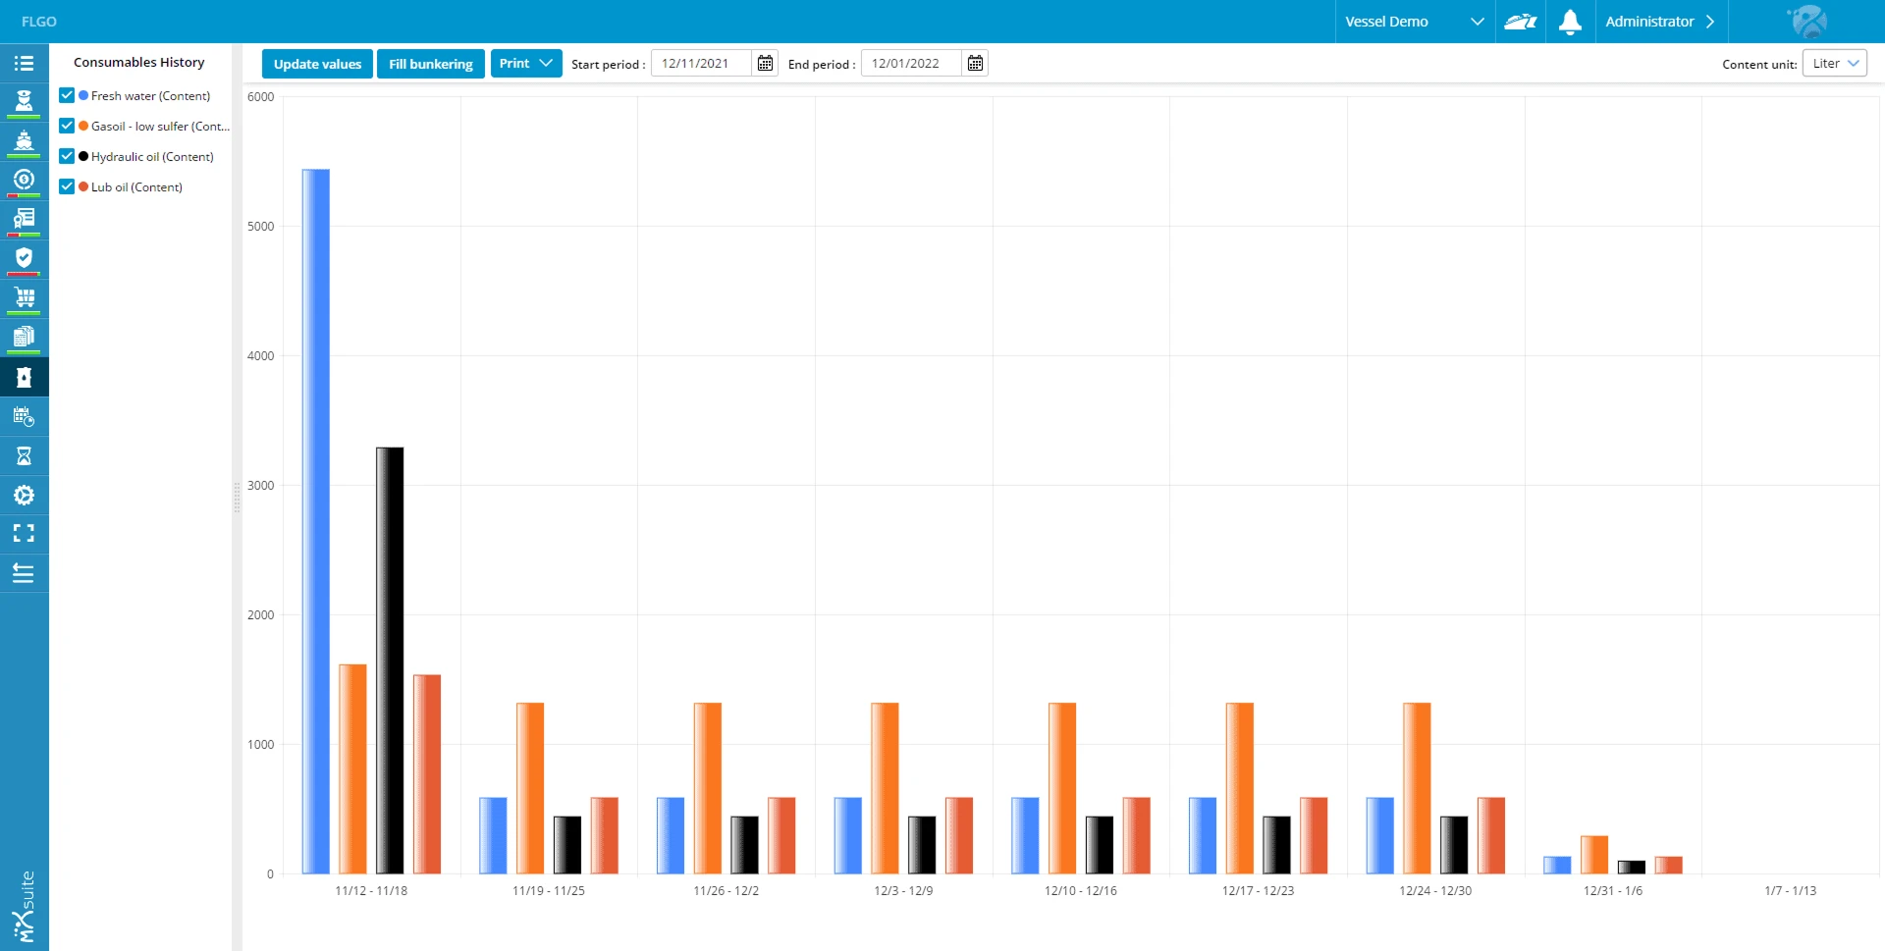This screenshot has width=1885, height=951.
Task: Open the documents section icon
Action: click(25, 337)
